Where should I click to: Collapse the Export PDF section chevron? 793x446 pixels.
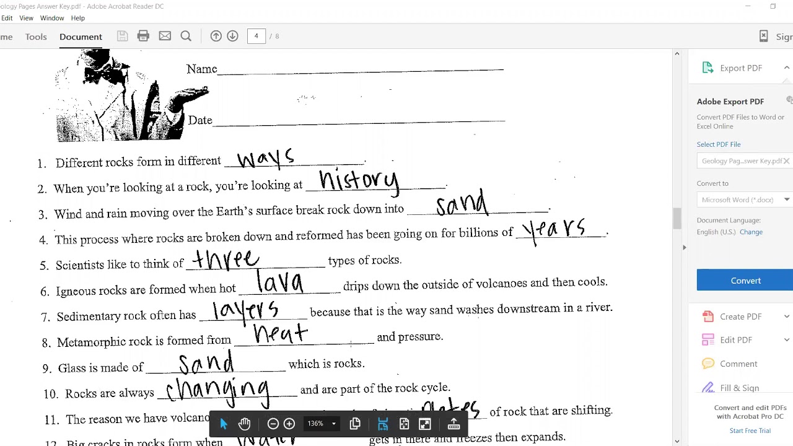[787, 68]
